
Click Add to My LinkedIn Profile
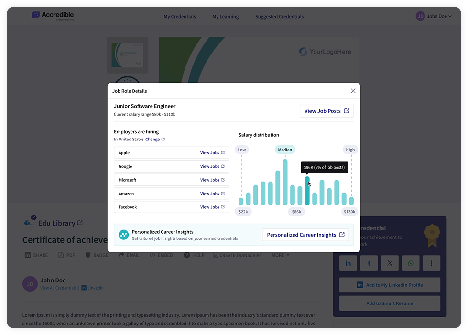[390, 285]
